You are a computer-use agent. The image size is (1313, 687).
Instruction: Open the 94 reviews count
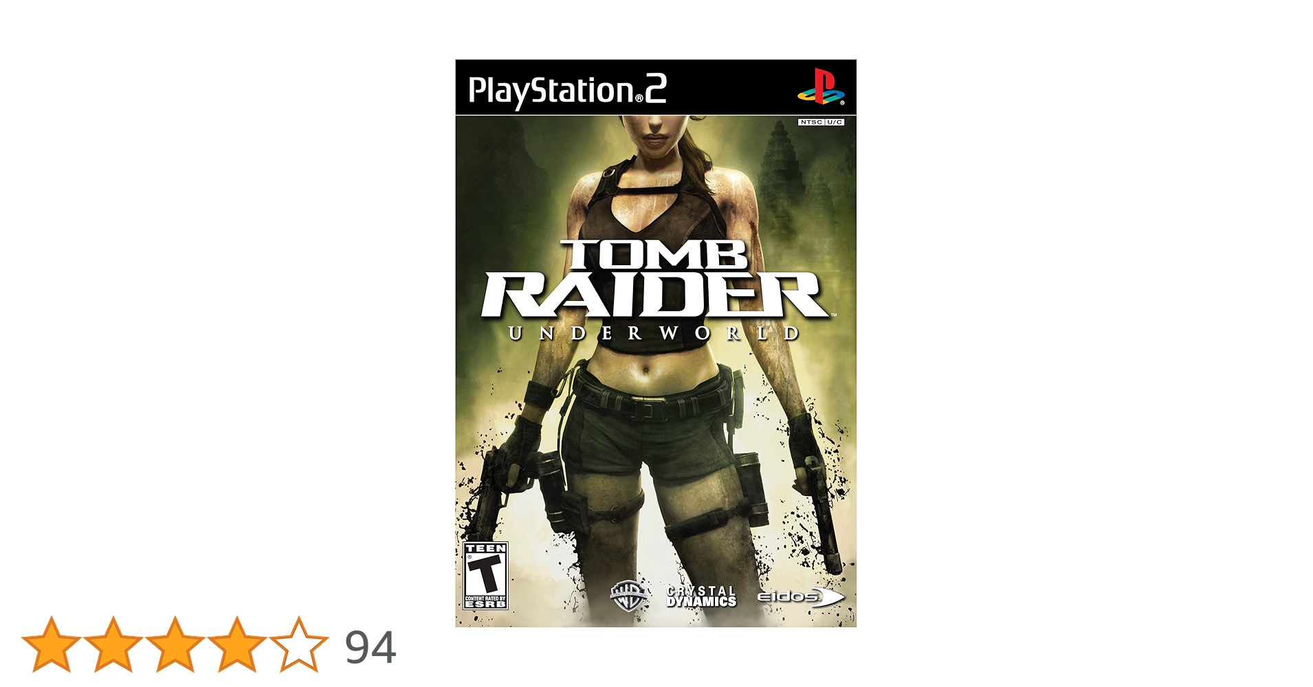371,647
